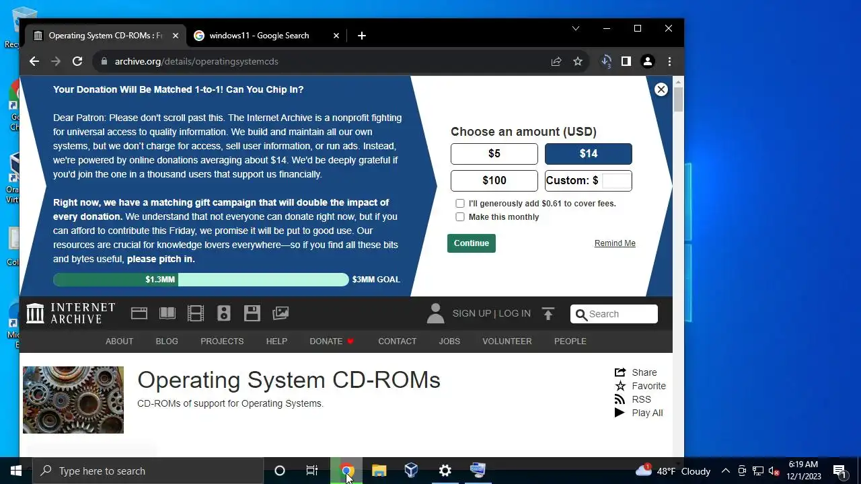Click the Custom amount input field
861x484 pixels.
click(616, 180)
